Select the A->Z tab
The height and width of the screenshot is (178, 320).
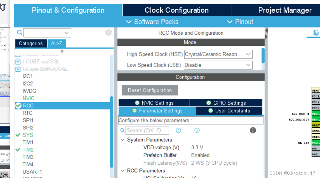(x=57, y=43)
